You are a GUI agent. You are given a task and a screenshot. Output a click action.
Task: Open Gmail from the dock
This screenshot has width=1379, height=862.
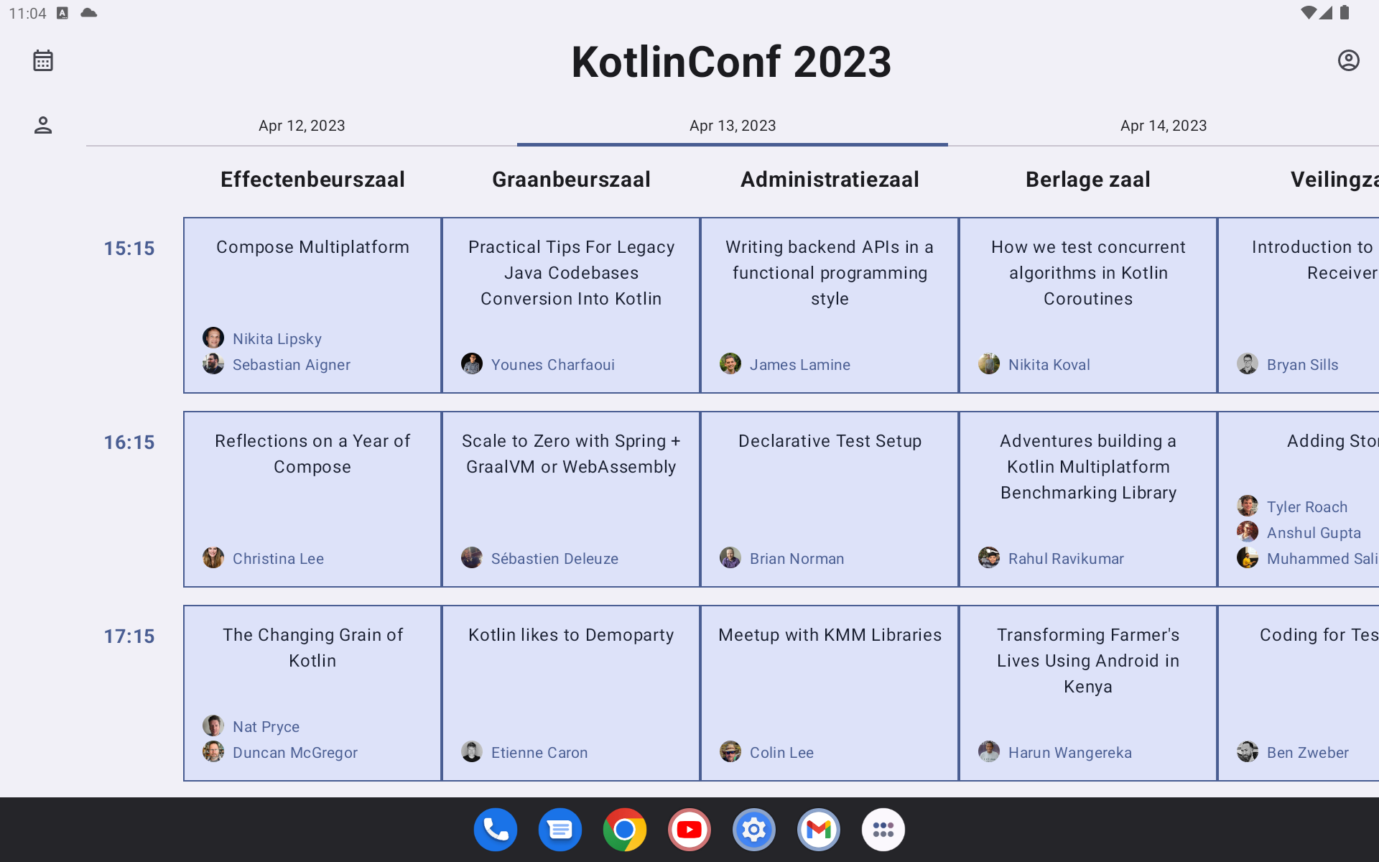click(819, 829)
